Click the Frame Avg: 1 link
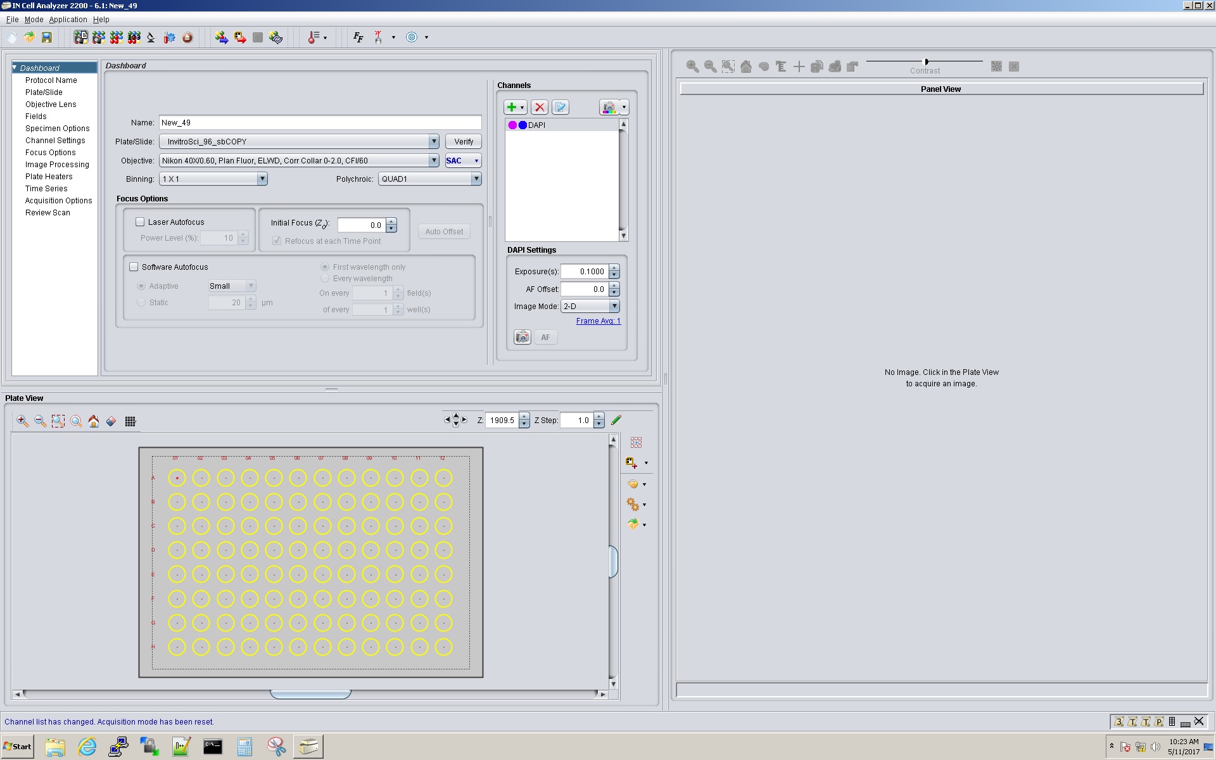The width and height of the screenshot is (1216, 760). (x=598, y=321)
